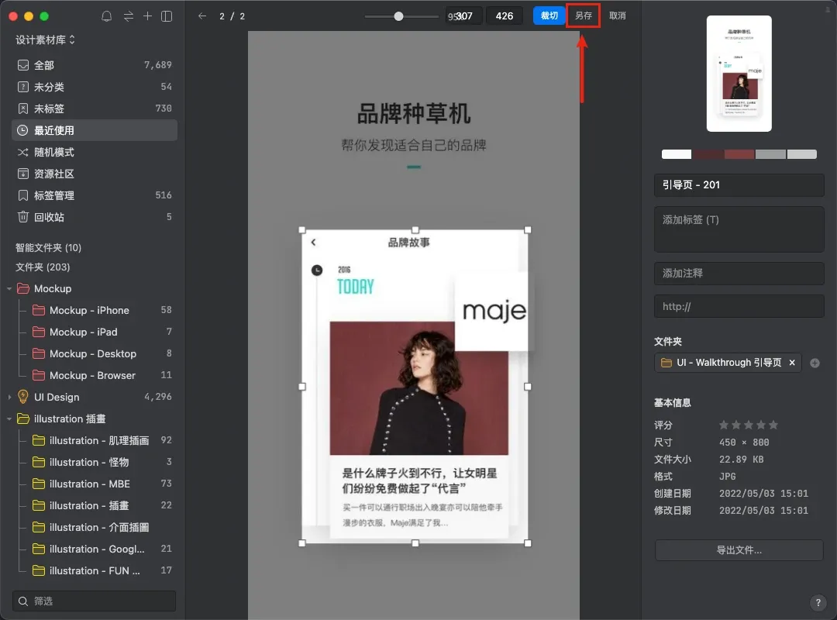Image resolution: width=837 pixels, height=620 pixels.
Task: Click the 添加标签 tag field
Action: (739, 229)
